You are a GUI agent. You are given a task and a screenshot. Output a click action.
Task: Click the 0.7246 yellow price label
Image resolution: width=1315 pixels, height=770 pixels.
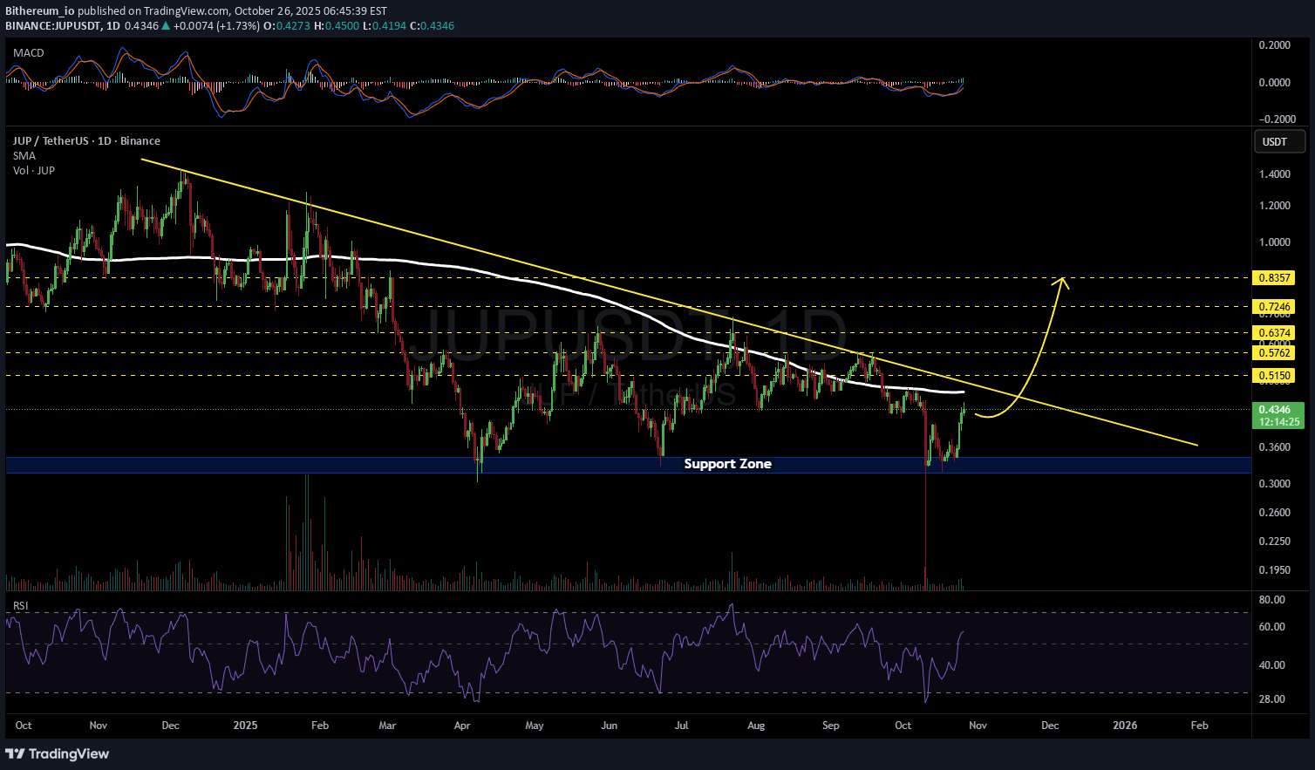point(1273,307)
